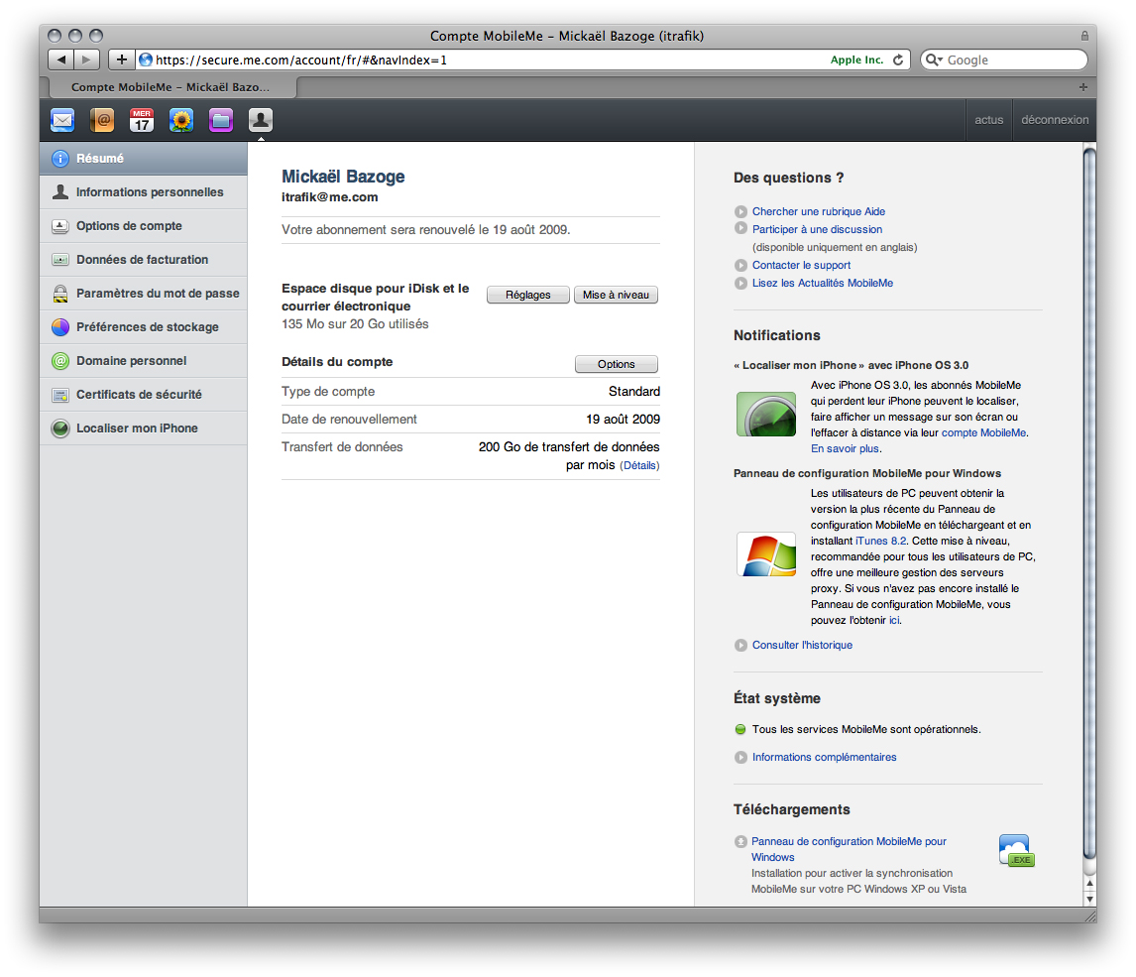Click the ici link in Windows notification
Image resolution: width=1136 pixels, height=977 pixels.
[894, 620]
